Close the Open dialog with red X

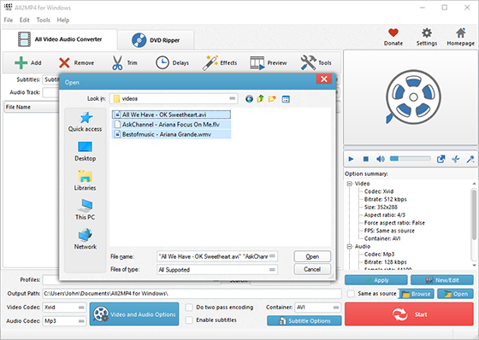tap(324, 79)
